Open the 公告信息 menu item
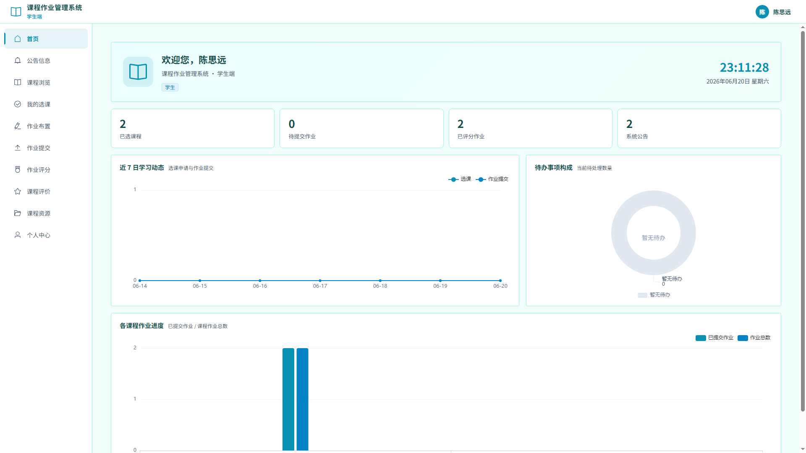Viewport: 806px width, 453px height. click(46, 60)
